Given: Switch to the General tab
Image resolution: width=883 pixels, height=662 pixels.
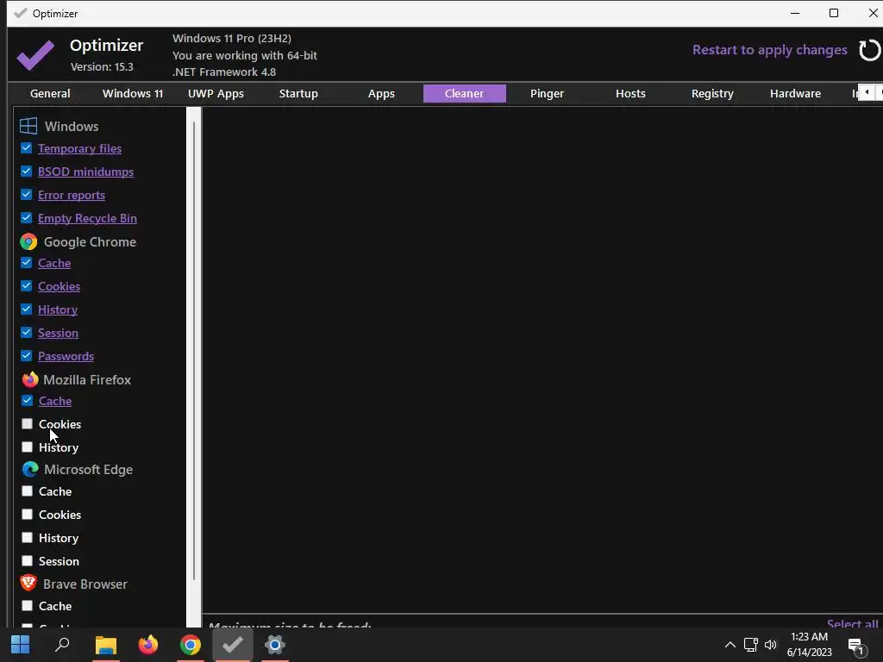Looking at the screenshot, I should (x=50, y=93).
